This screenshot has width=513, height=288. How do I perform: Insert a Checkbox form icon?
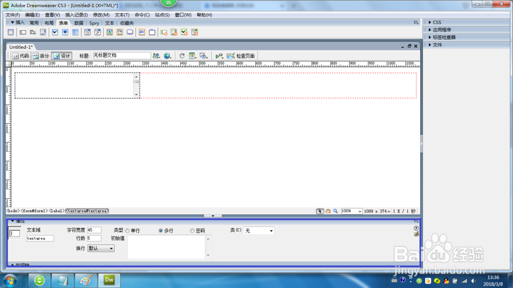55,32
